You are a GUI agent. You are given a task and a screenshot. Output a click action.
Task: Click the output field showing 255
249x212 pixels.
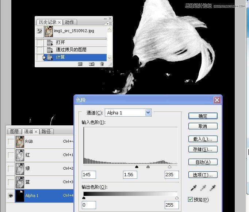tap(172, 205)
